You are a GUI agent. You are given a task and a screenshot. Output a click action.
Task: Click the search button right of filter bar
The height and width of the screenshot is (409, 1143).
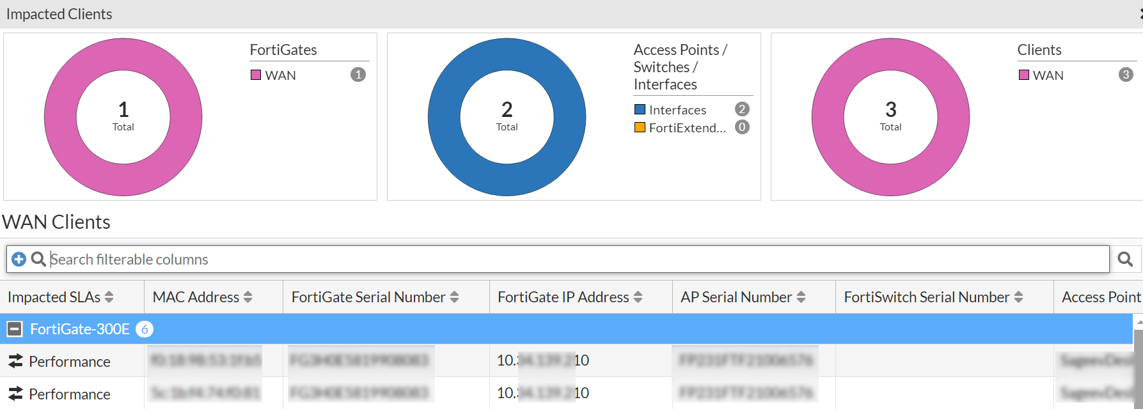click(1125, 259)
